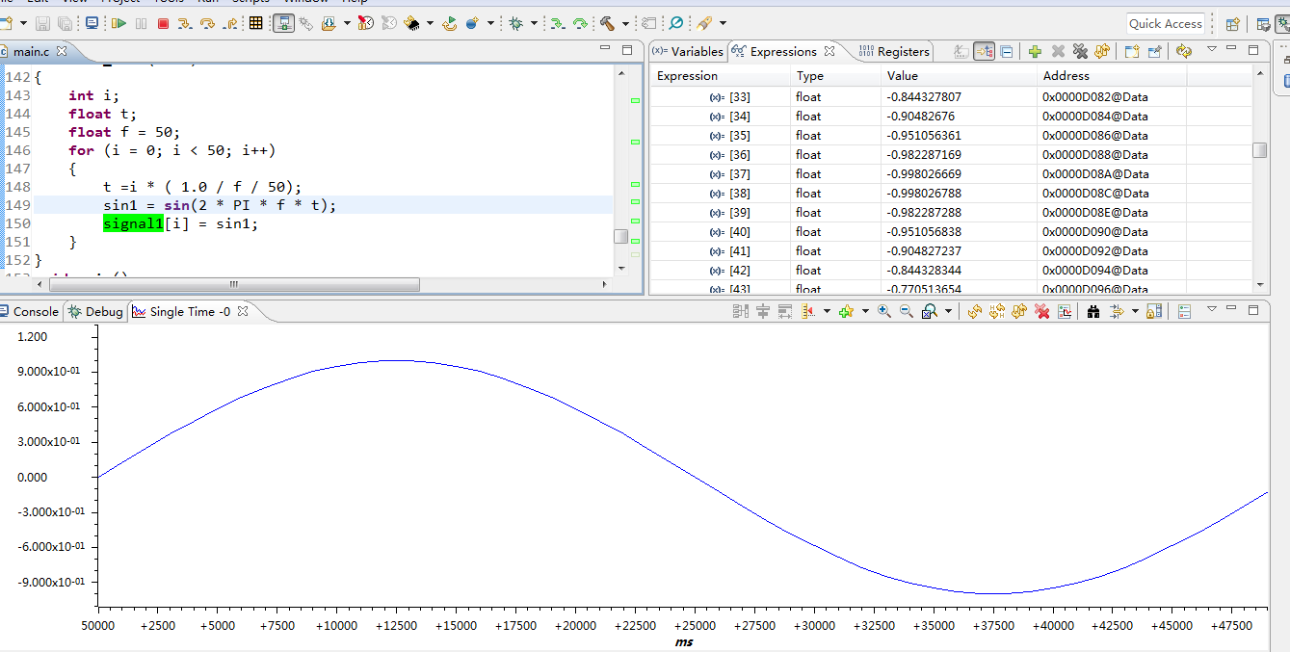
Task: Toggle the connect target button
Action: point(283,23)
